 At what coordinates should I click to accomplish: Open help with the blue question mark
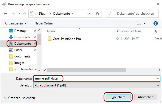tap(155, 23)
